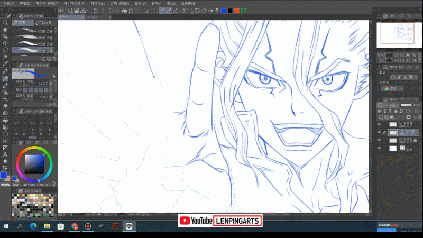The image size is (423, 238).
Task: Select the Airbrush spray tool
Action: tap(5, 93)
